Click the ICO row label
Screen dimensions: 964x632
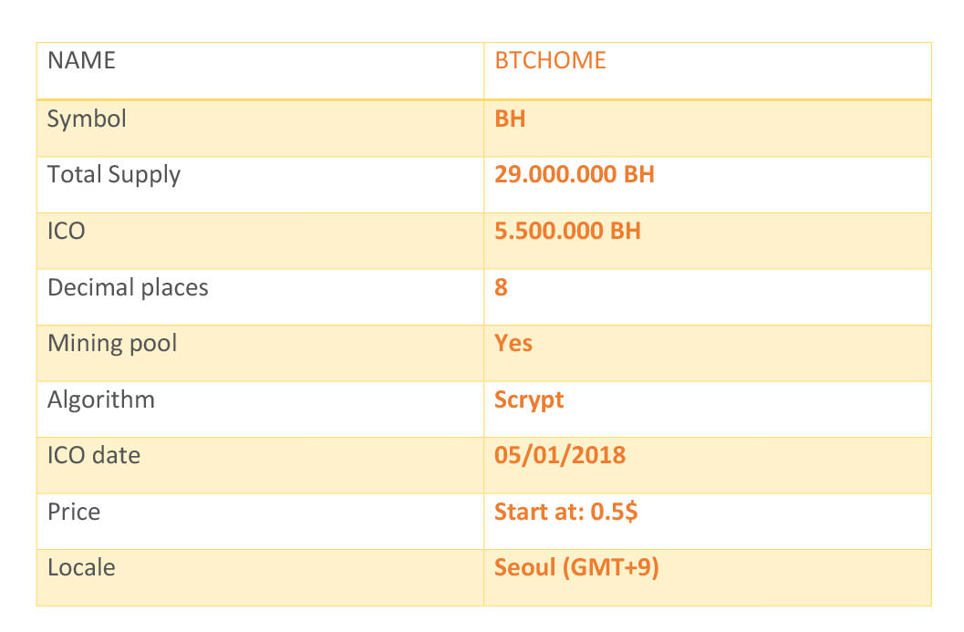67,231
